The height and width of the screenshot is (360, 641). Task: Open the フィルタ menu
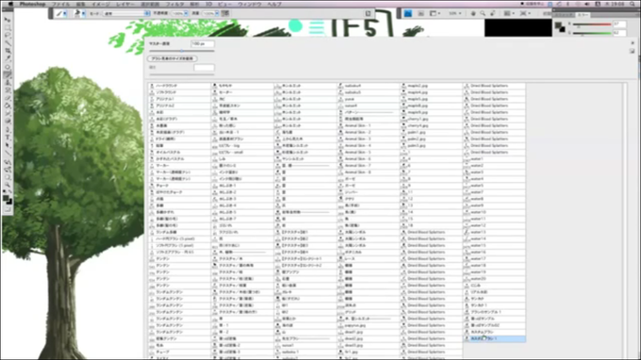pyautogui.click(x=174, y=4)
